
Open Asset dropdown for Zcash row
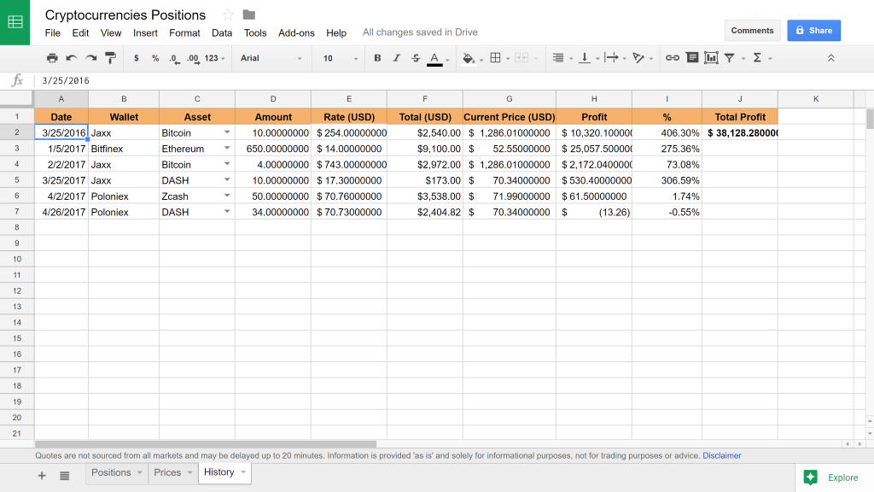point(227,196)
